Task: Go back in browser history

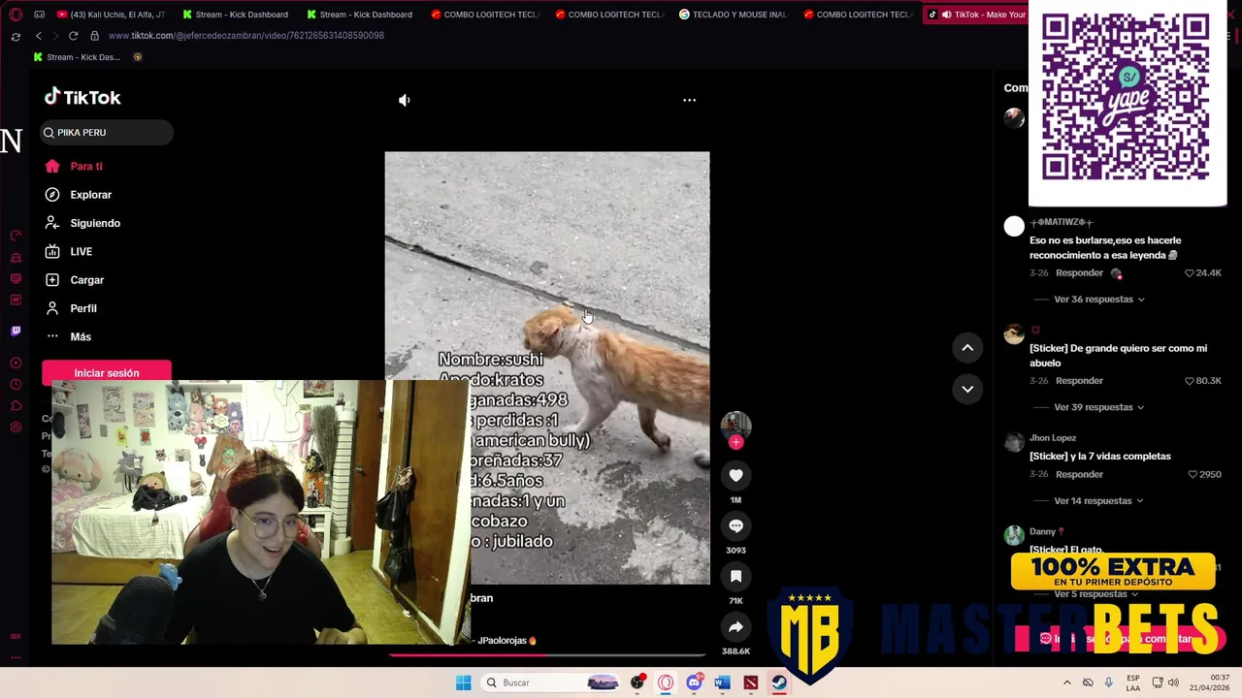Action: click(38, 36)
